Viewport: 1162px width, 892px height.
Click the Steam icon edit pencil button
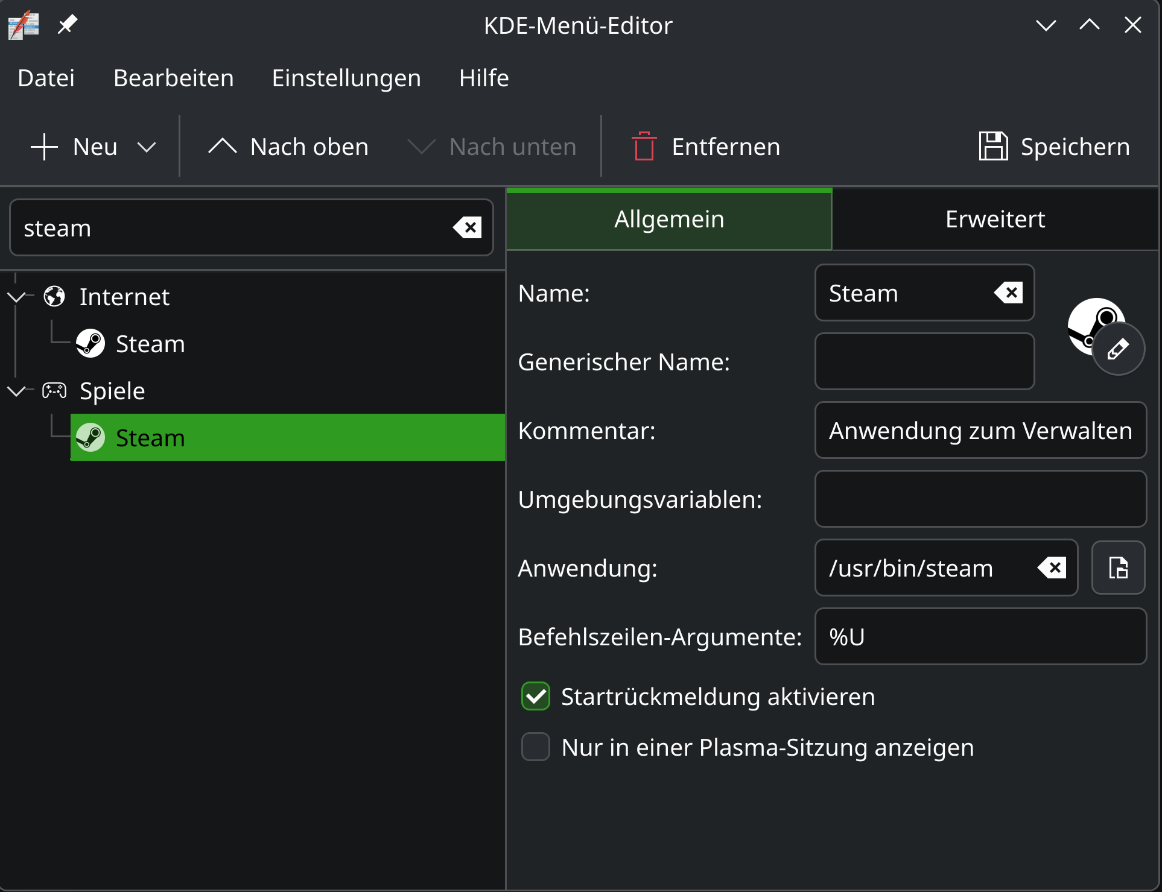(1117, 349)
